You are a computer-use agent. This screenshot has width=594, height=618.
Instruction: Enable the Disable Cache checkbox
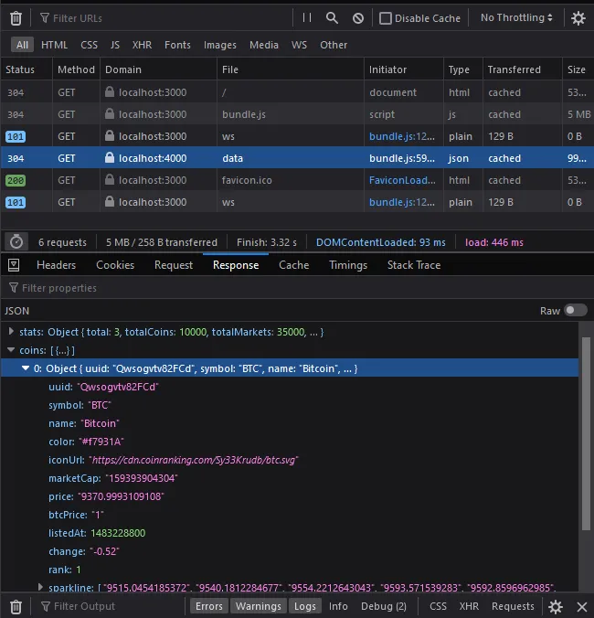tap(386, 18)
